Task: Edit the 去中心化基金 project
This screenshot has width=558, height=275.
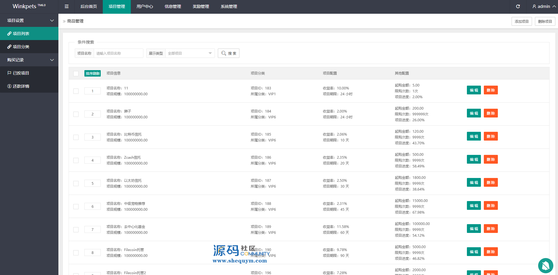Action: point(474,229)
